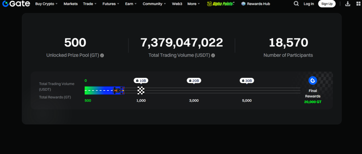Open the grid apps menu icon
The width and height of the screenshot is (362, 154).
click(x=358, y=4)
